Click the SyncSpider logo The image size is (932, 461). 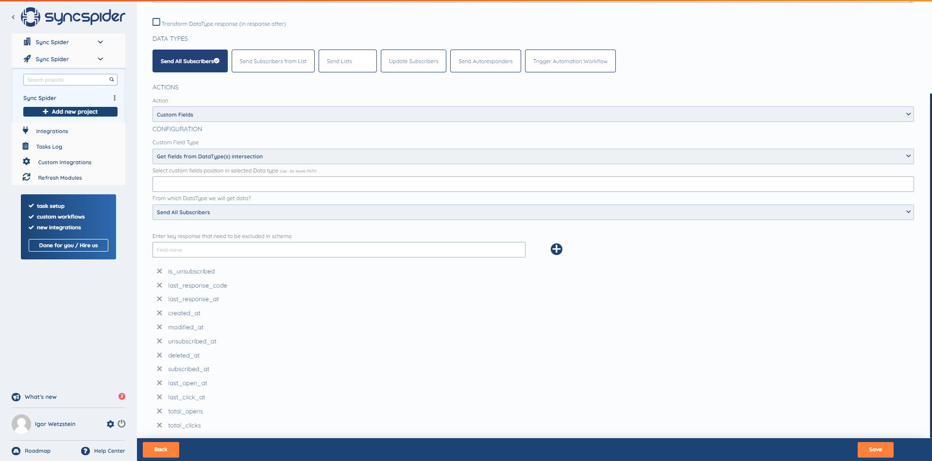(x=73, y=17)
